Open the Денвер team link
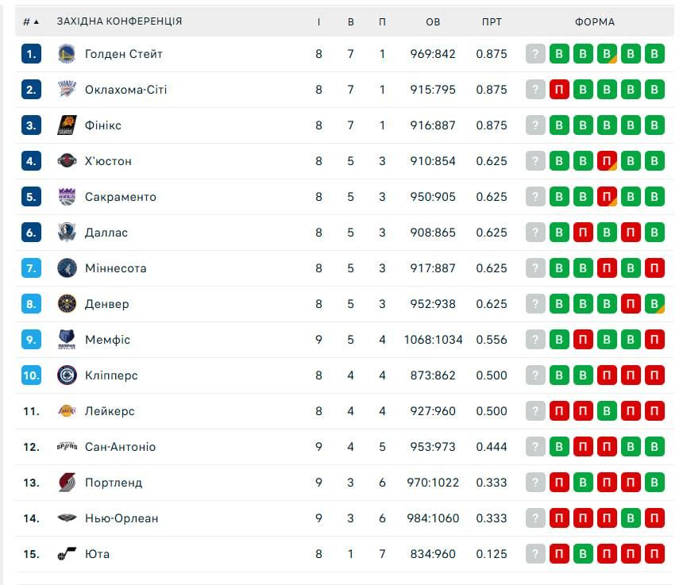Image resolution: width=683 pixels, height=585 pixels. tap(106, 304)
